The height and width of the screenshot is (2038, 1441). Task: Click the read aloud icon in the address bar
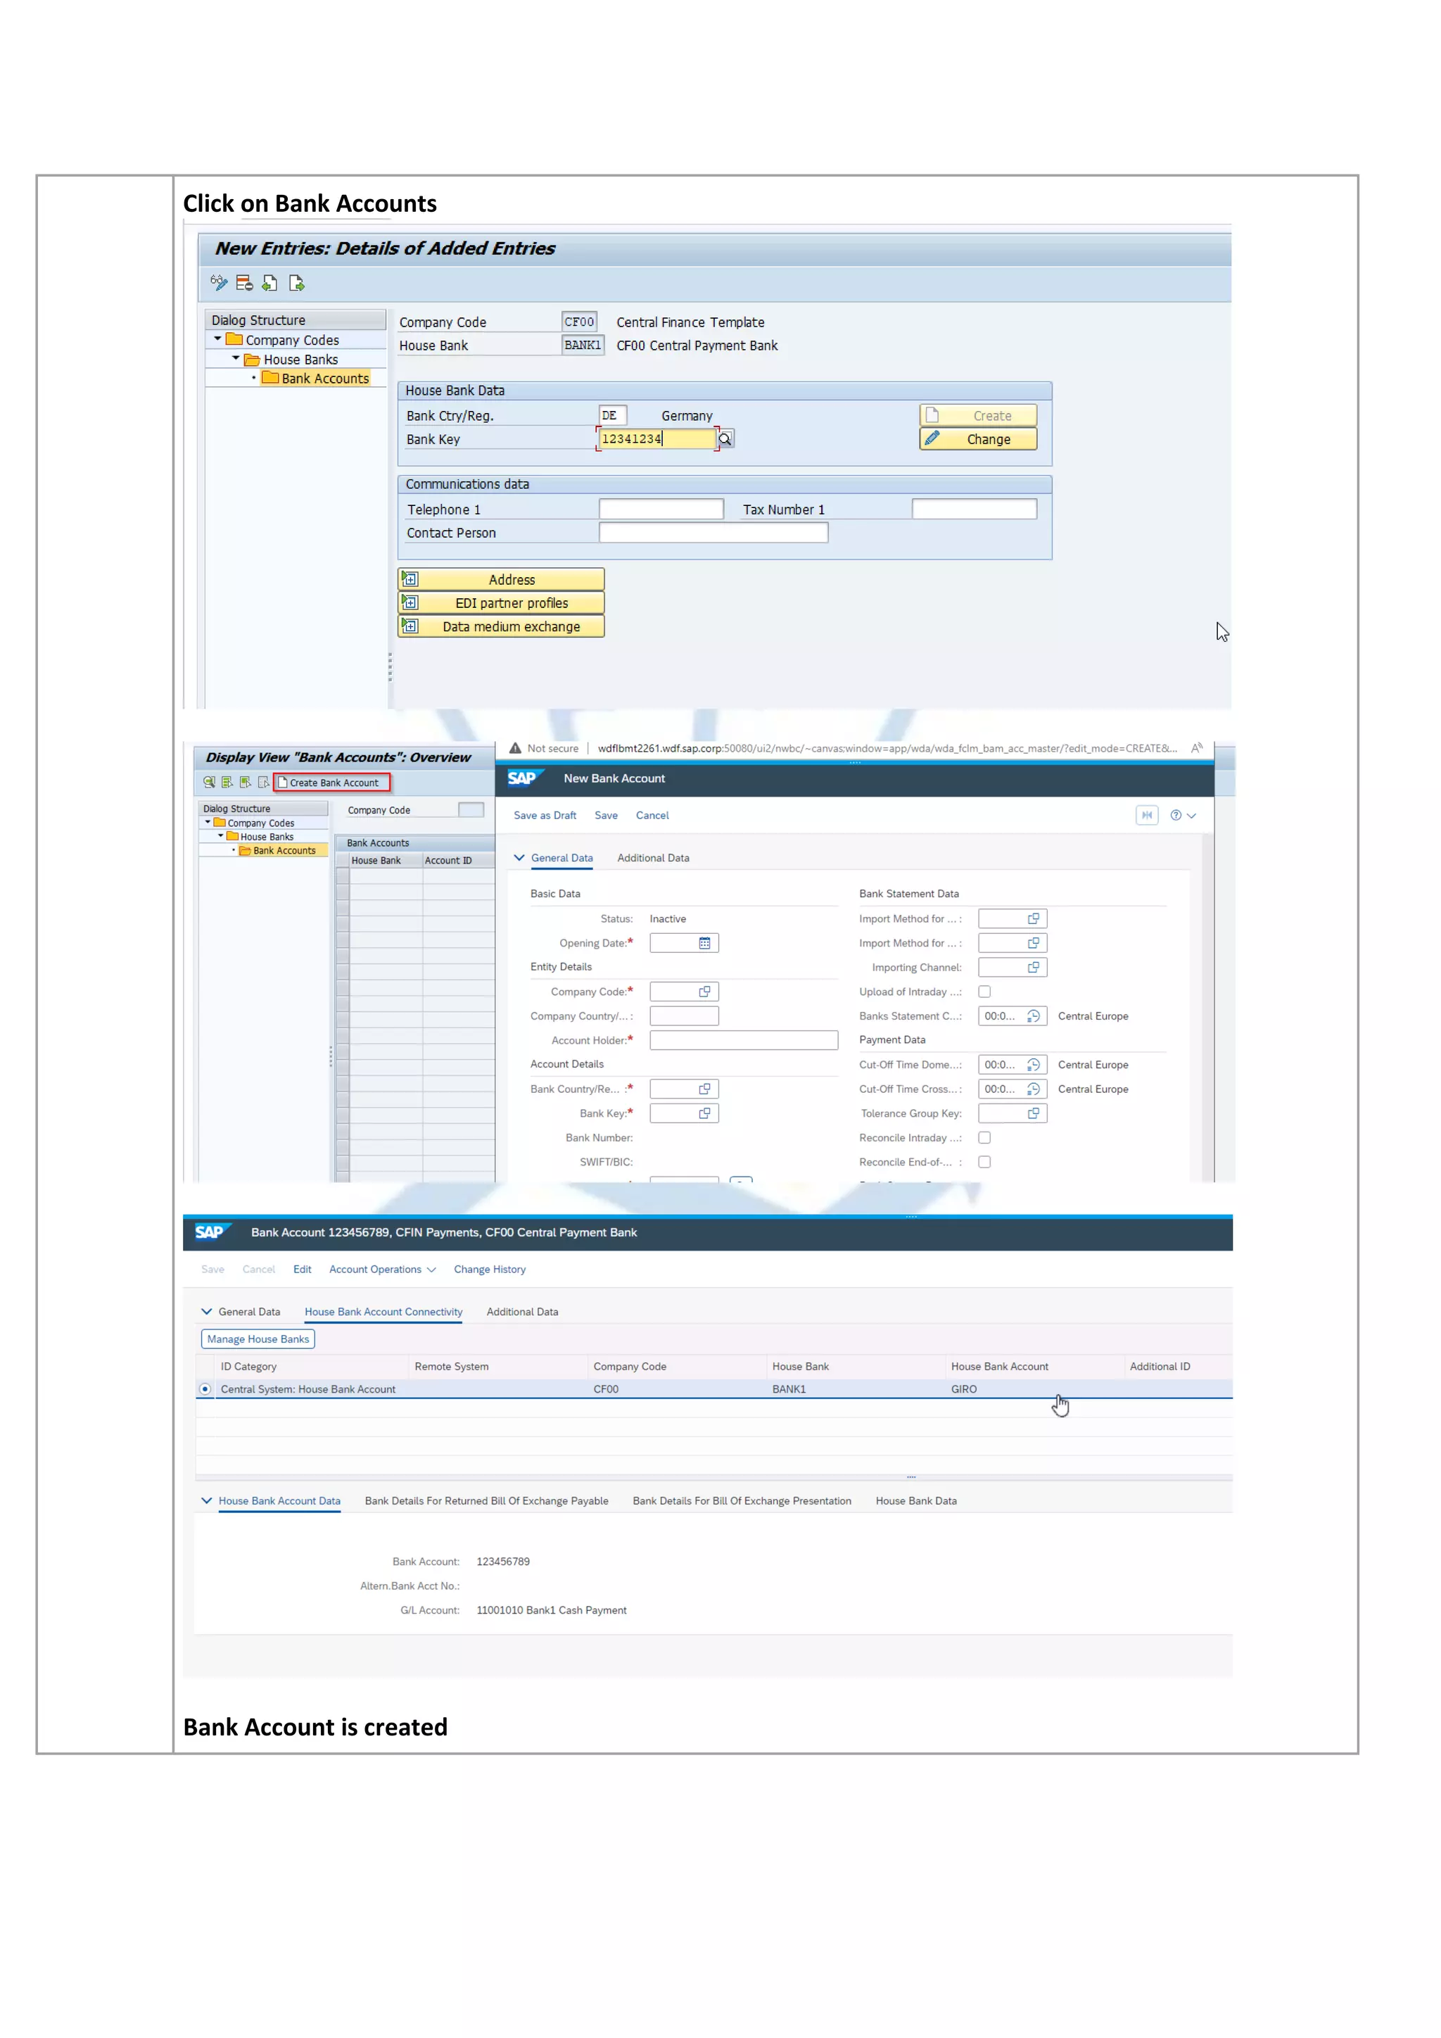pyautogui.click(x=1197, y=748)
